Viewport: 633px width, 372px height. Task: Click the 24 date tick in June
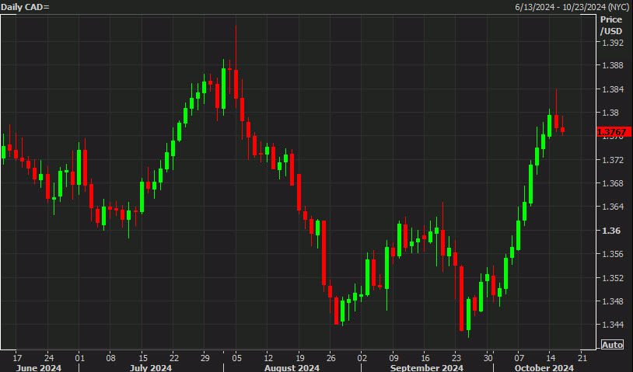49,358
